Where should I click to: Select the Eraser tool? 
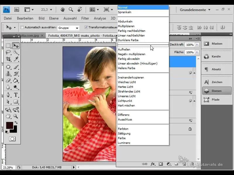pos(8,80)
